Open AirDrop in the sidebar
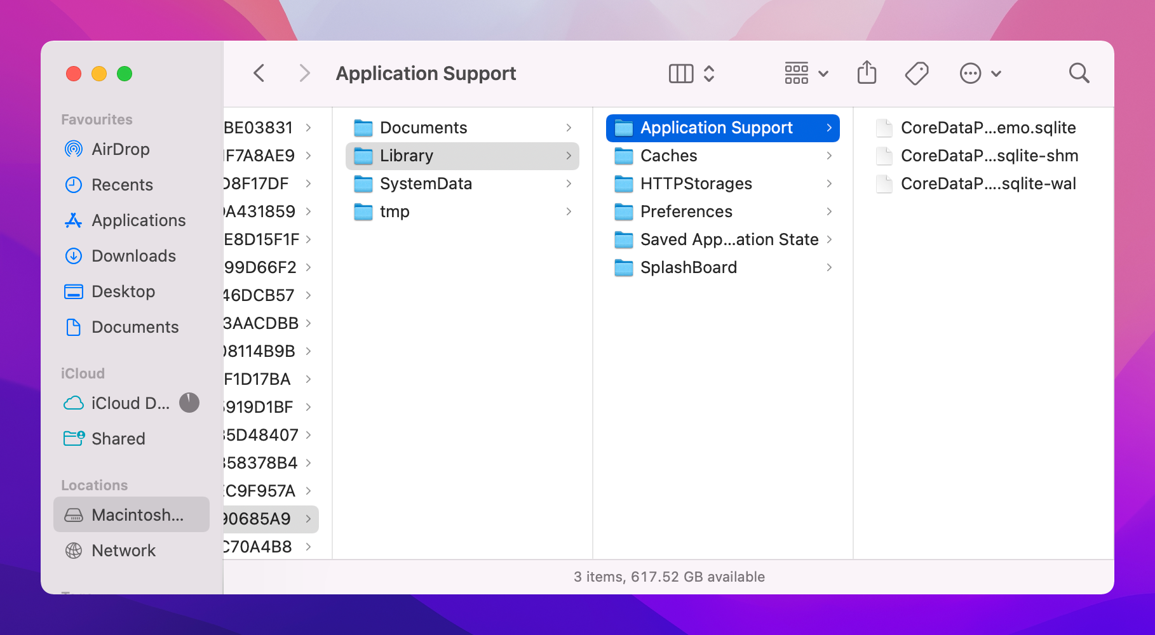 [120, 149]
